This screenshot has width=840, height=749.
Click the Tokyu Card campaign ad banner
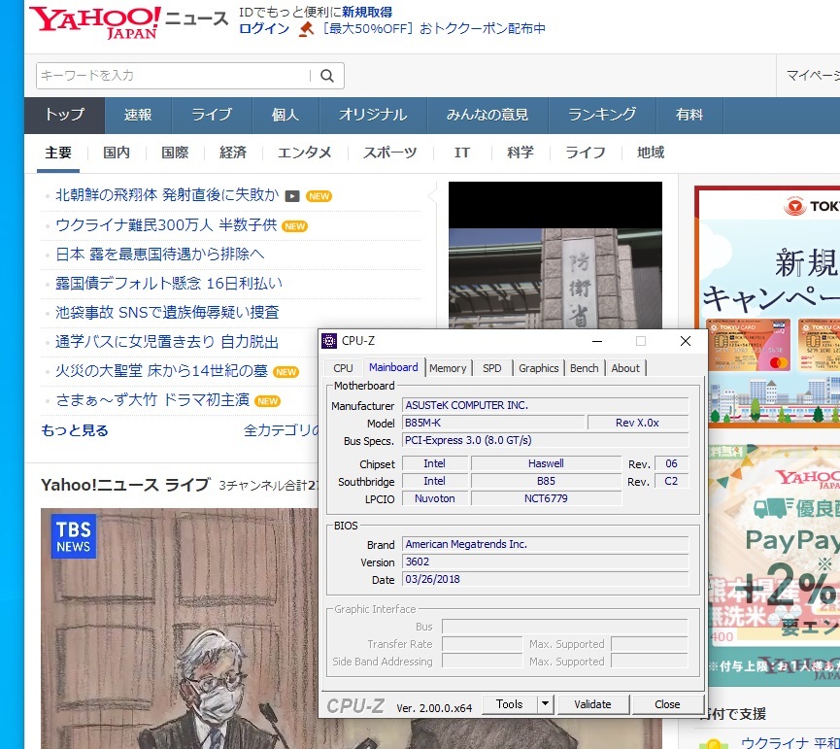767,306
